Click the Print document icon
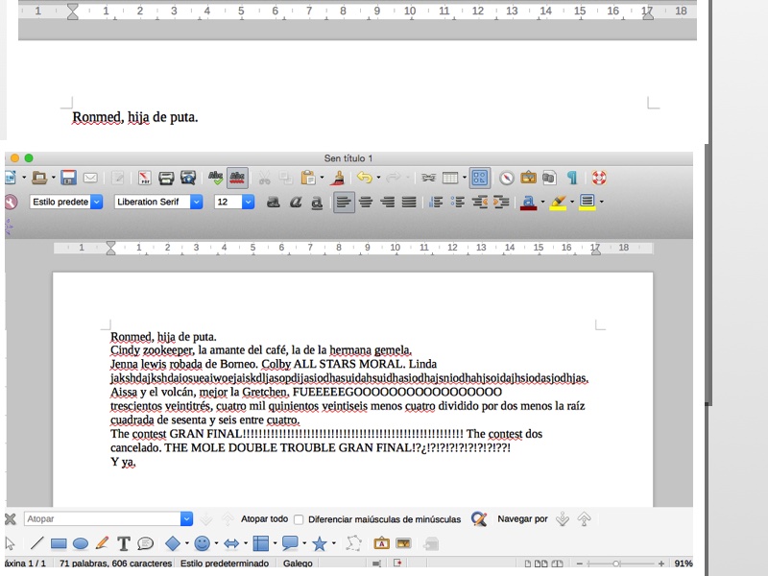 [166, 178]
